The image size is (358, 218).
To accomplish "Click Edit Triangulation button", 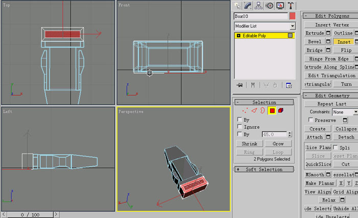I will [331, 75].
